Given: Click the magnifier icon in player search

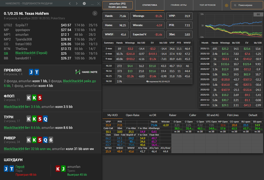Looking at the screenshot, I should pyautogui.click(x=235, y=6).
